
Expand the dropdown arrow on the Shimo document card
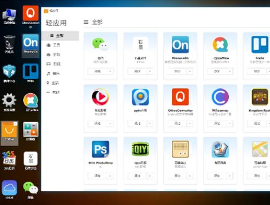point(150,71)
